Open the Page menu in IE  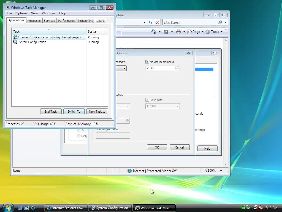point(196,32)
